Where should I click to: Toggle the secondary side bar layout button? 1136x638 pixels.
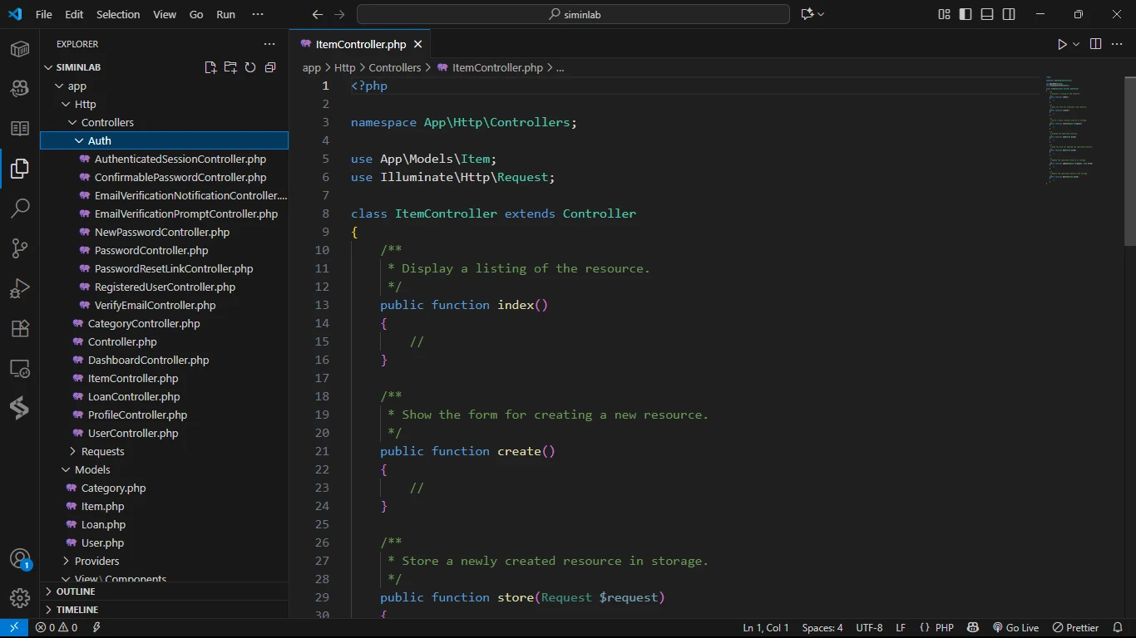(1009, 14)
